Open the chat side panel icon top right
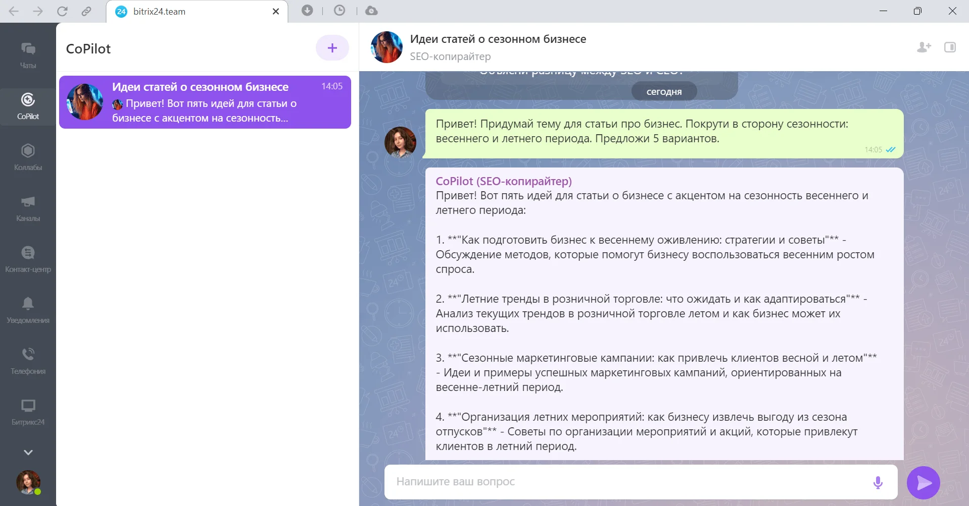Viewport: 969px width, 506px height. point(950,47)
